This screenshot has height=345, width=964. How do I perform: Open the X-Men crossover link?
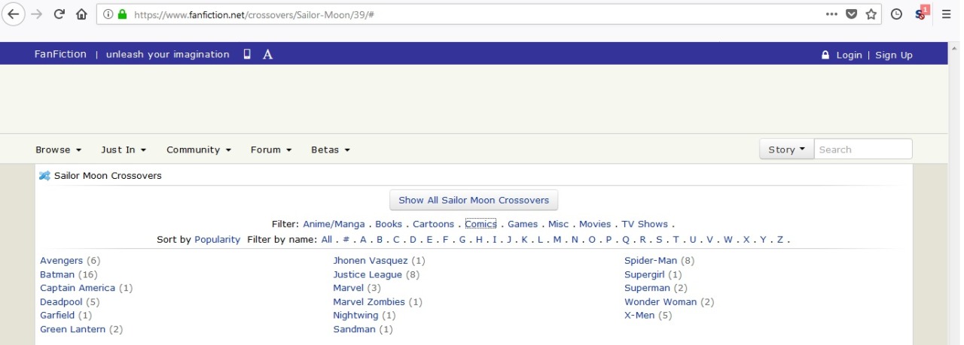point(639,316)
